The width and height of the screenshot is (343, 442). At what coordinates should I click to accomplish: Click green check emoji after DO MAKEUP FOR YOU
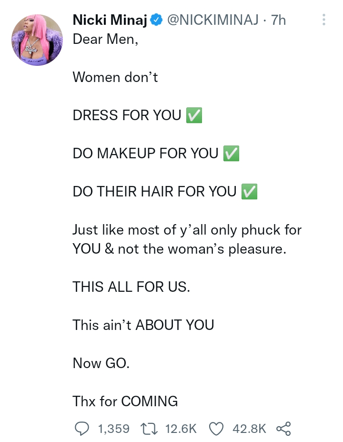tap(231, 154)
